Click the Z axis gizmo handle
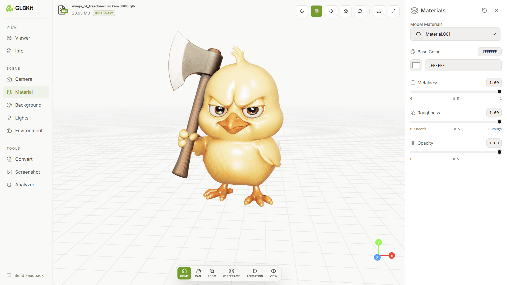The width and height of the screenshot is (507, 285). (377, 258)
